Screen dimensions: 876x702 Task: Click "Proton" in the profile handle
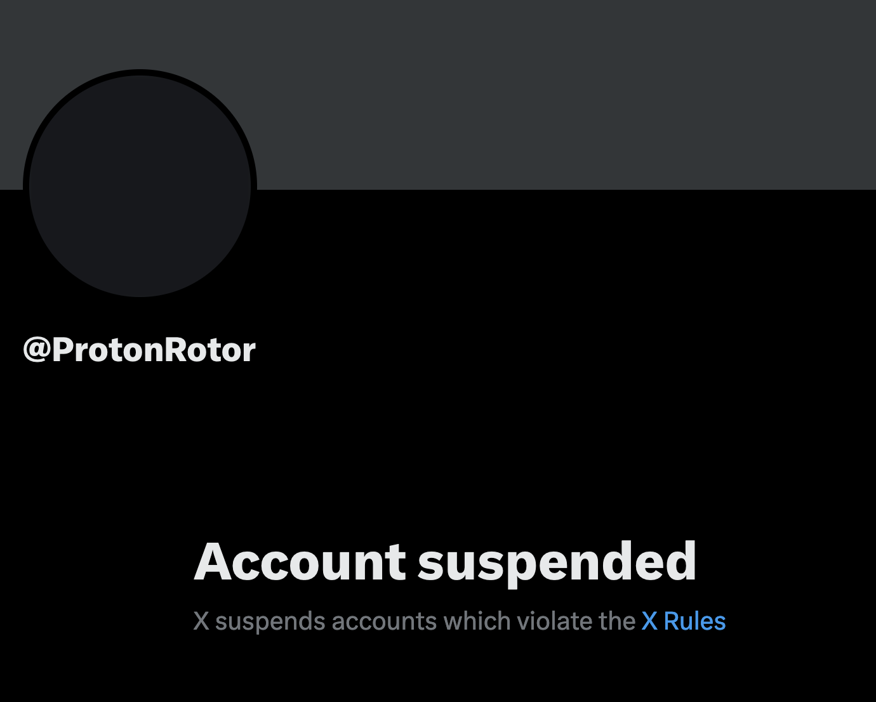109,350
